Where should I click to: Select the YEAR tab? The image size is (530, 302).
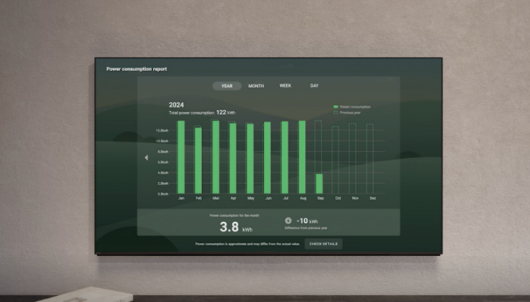click(227, 86)
